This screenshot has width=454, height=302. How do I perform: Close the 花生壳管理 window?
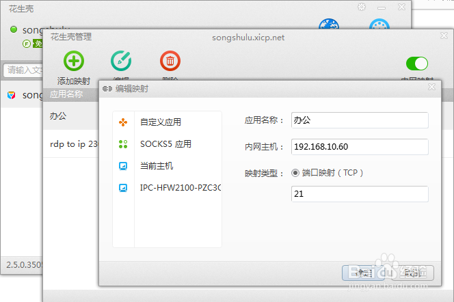point(444,36)
